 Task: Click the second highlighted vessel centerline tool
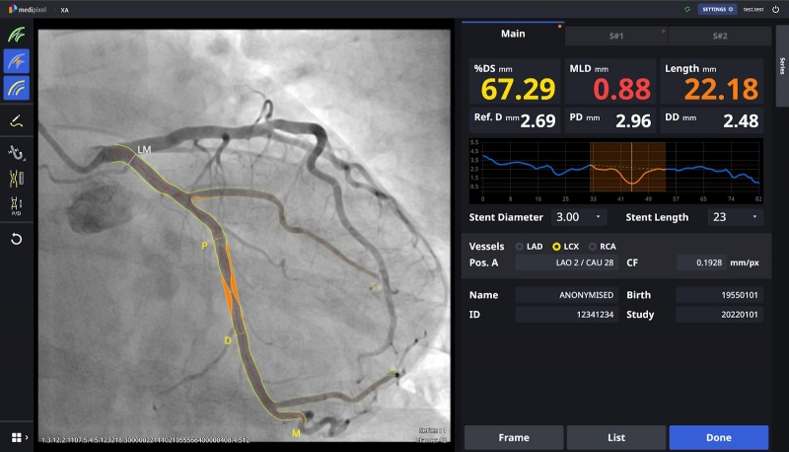coord(17,61)
